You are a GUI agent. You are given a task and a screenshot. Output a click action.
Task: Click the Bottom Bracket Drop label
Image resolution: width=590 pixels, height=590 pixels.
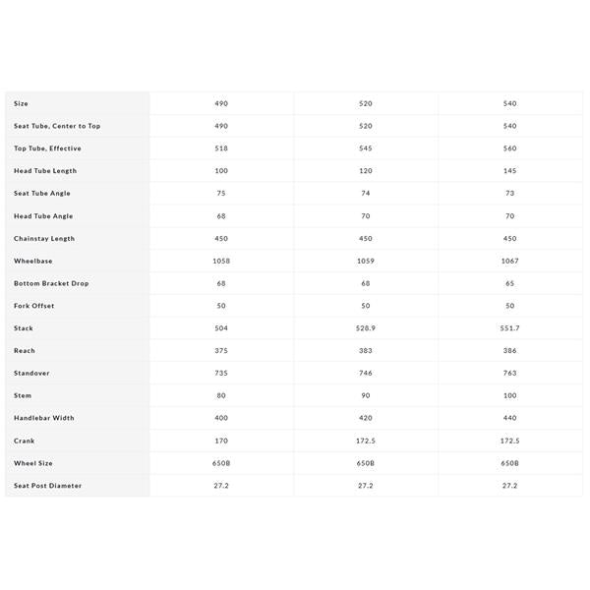click(x=51, y=283)
